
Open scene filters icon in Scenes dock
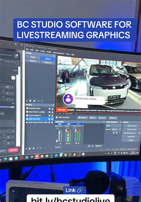click(x=34, y=101)
